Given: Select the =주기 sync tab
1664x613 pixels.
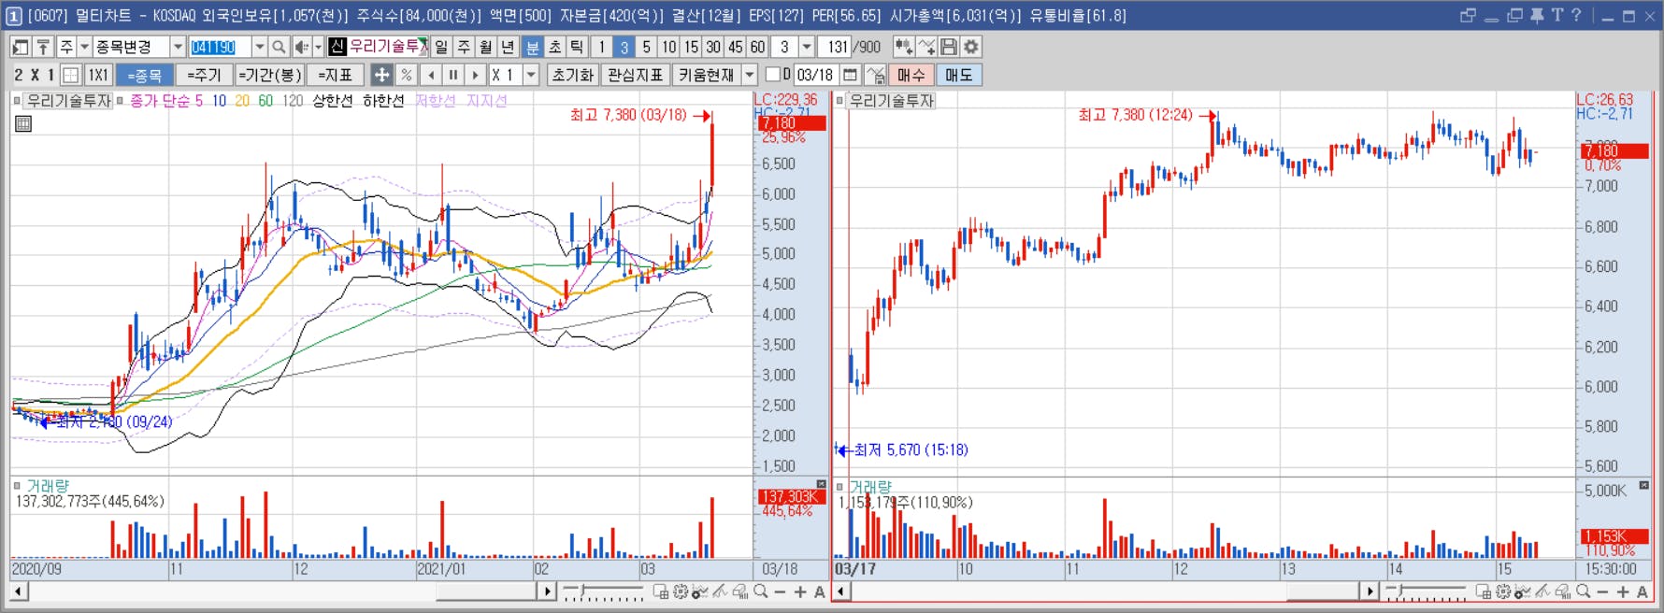Looking at the screenshot, I should [x=204, y=75].
